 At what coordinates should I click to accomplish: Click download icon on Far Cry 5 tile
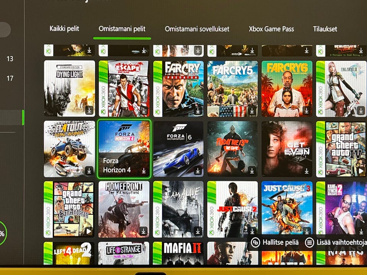tap(252, 110)
